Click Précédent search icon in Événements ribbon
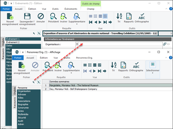The width and height of the screenshot is (173, 129). (53, 16)
